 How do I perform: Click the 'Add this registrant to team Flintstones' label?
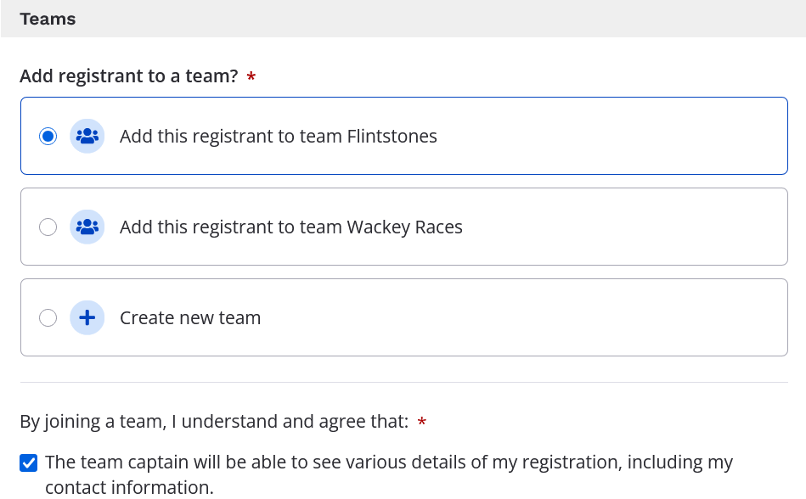278,136
